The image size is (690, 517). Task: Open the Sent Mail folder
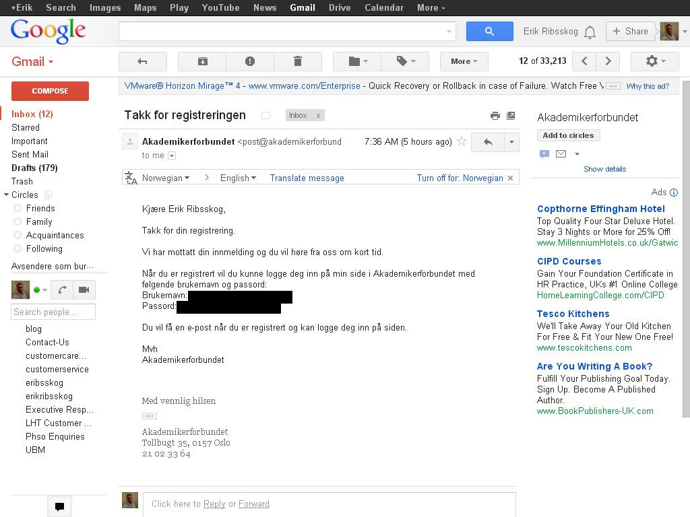click(30, 155)
